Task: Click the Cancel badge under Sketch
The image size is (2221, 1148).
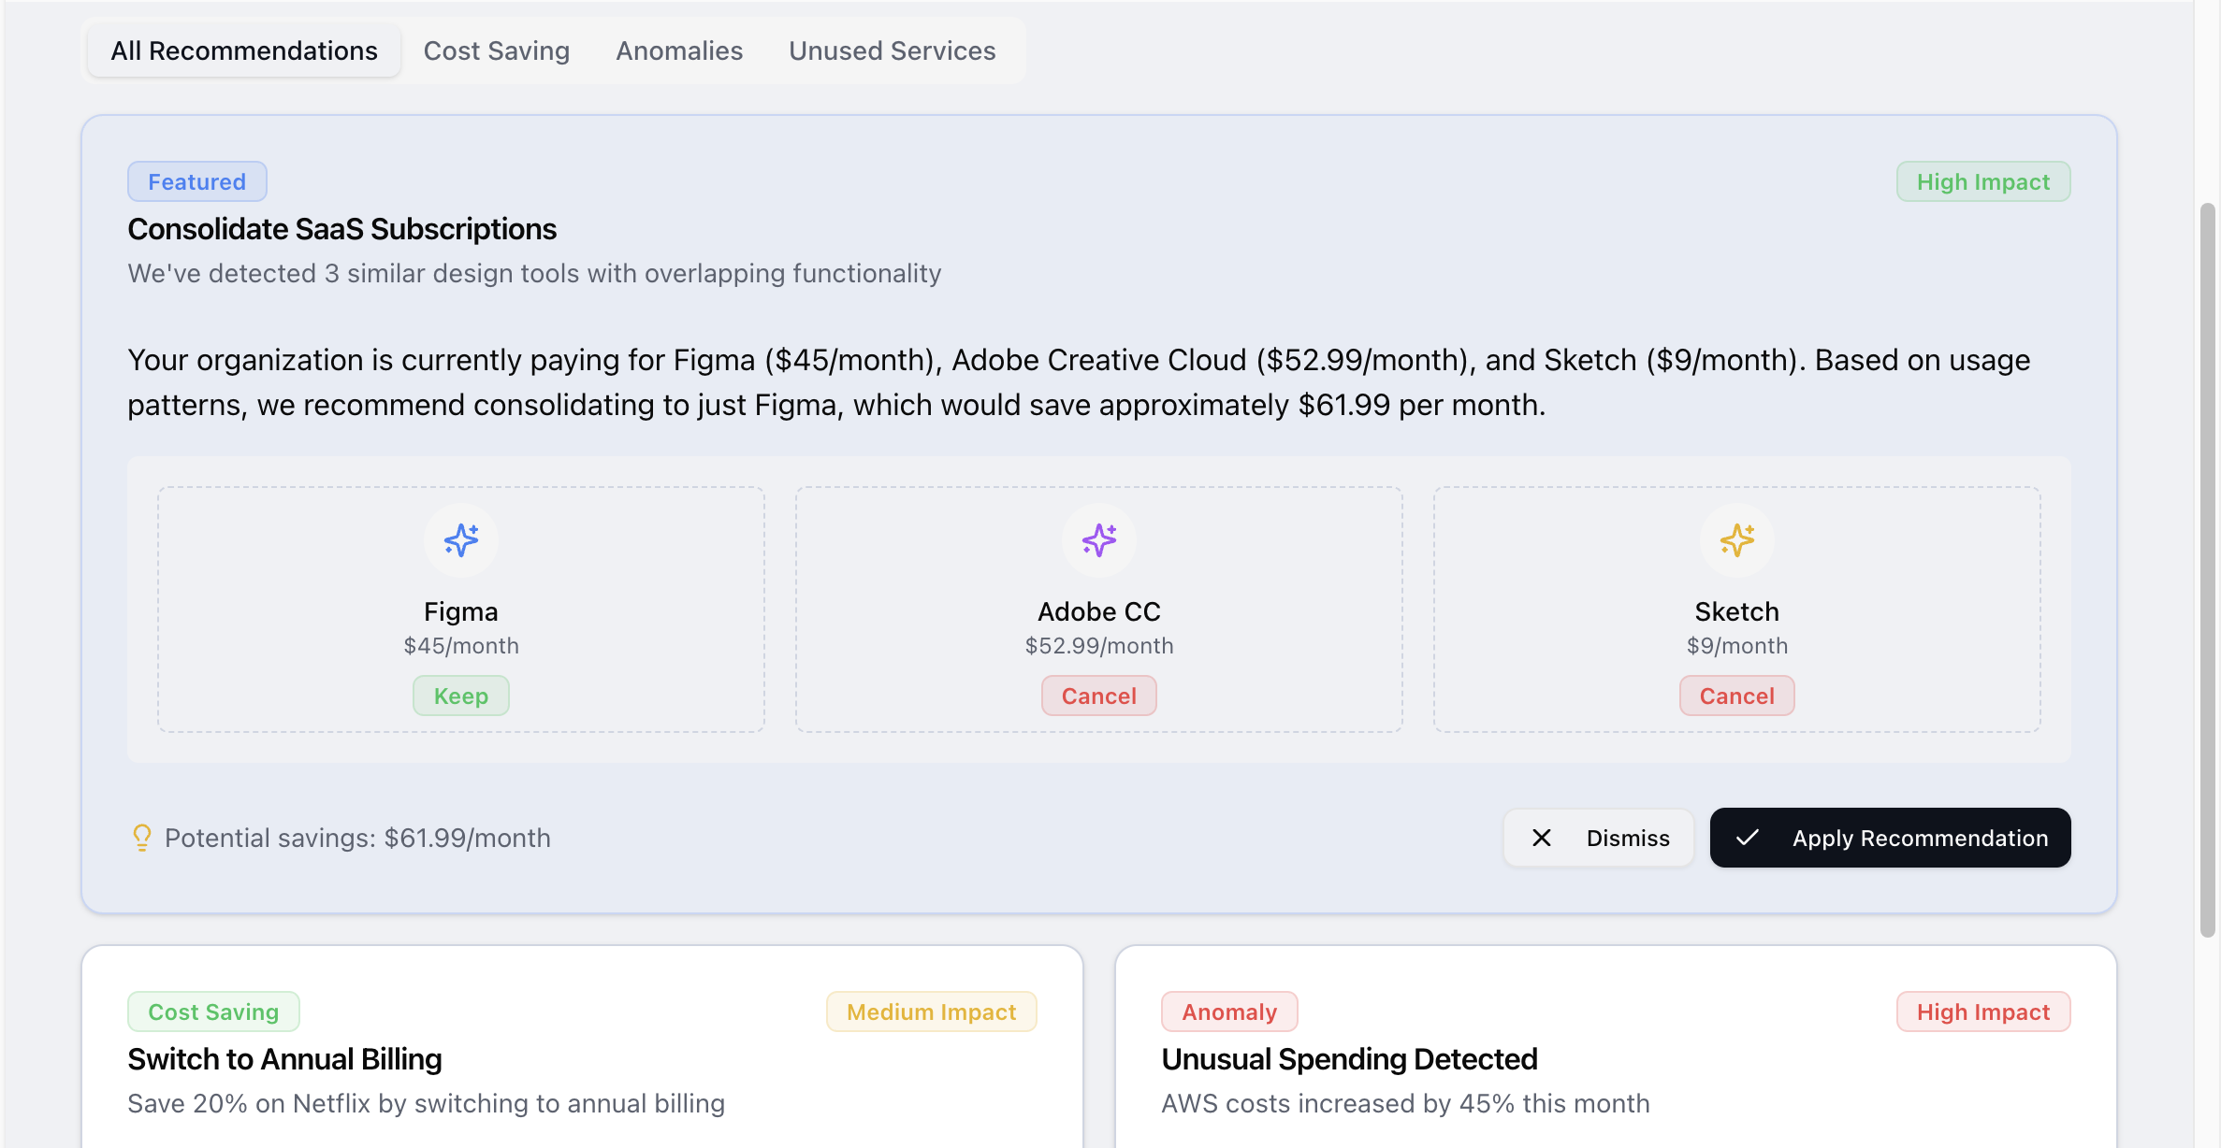Action: [1737, 696]
